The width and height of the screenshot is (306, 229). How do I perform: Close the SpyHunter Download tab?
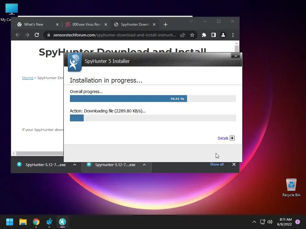click(154, 24)
